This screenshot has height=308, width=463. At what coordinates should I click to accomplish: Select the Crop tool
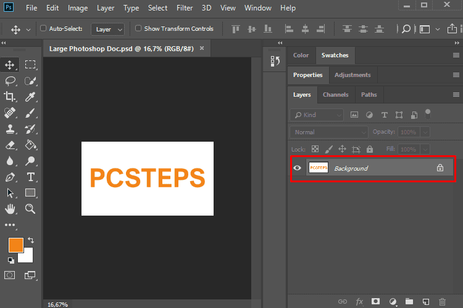coord(10,96)
